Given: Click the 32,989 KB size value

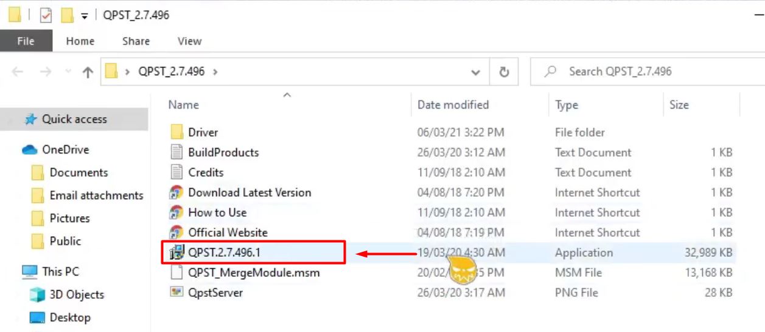Looking at the screenshot, I should coord(708,252).
